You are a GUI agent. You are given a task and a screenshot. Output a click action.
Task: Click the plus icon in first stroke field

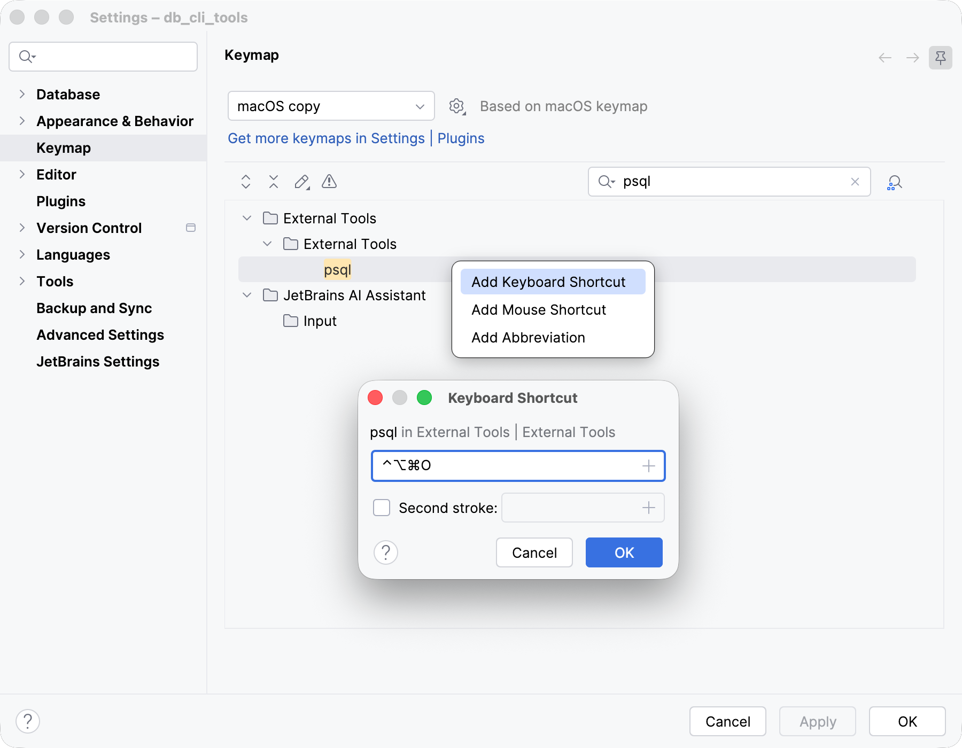click(x=649, y=466)
